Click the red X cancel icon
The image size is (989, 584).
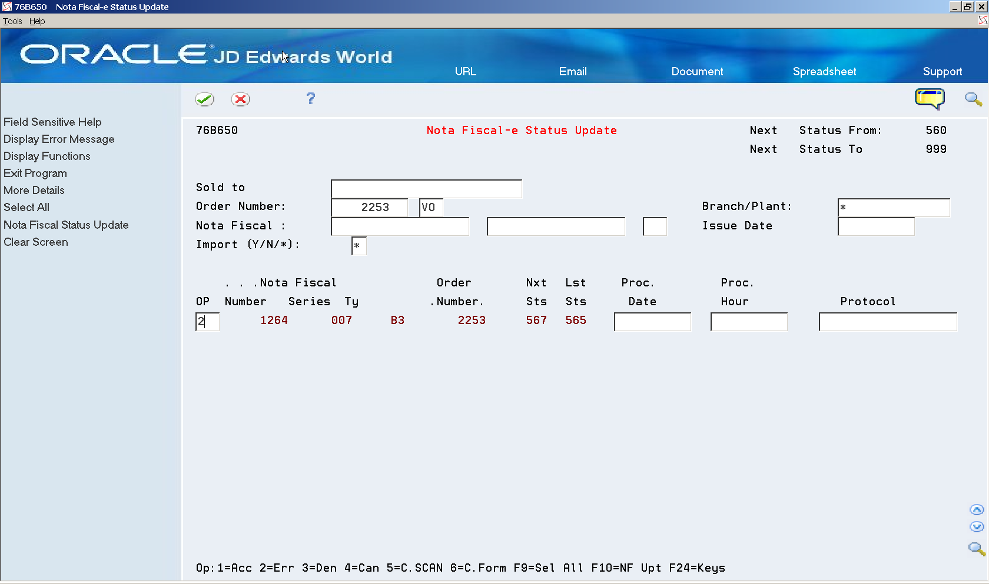tap(240, 99)
